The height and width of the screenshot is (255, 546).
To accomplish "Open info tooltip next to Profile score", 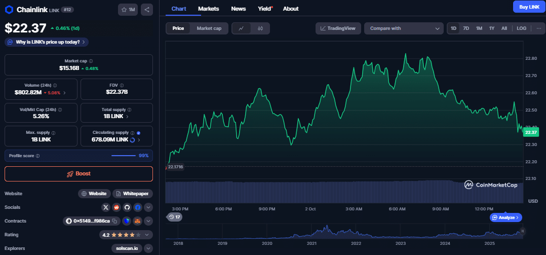I will click(37, 156).
